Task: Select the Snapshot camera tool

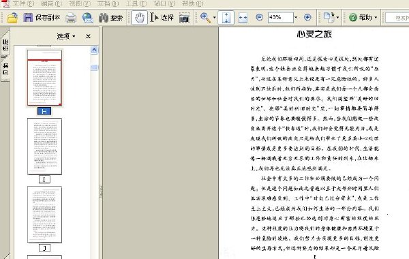Action: pyautogui.click(x=184, y=18)
